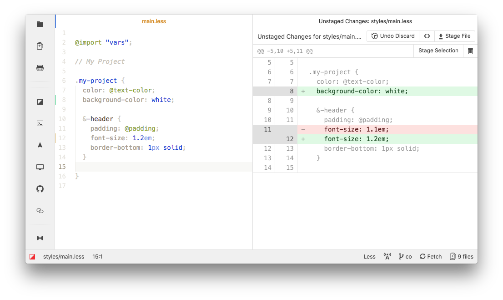Open the GitHub logo icon in the sidebar

(40, 189)
